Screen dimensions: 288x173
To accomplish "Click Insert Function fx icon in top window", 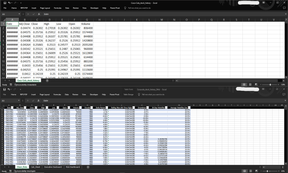I will coord(39,14).
